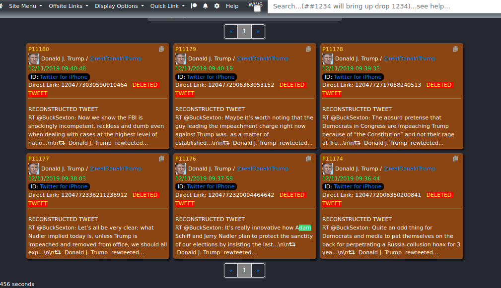
Task: Open notifications via the bell icon
Action: click(206, 6)
